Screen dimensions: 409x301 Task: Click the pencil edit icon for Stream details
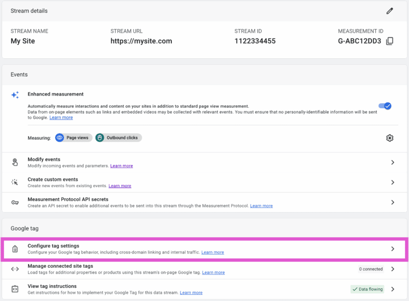[x=390, y=11]
